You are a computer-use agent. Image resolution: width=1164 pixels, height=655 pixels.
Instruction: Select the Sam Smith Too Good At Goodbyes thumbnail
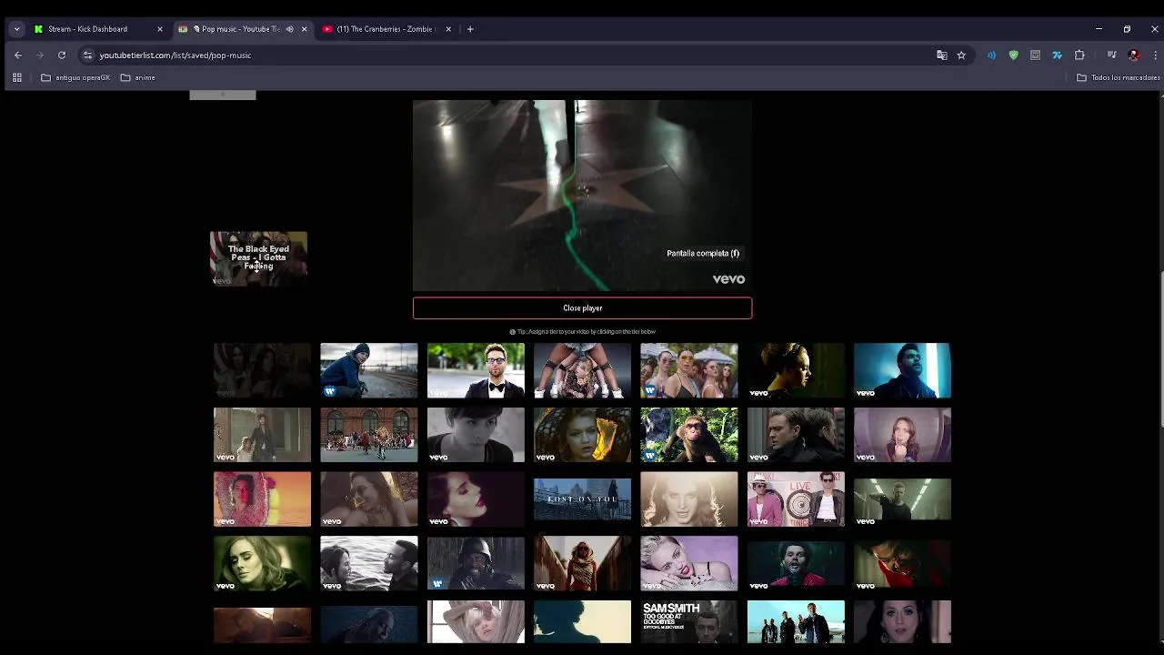[689, 622]
